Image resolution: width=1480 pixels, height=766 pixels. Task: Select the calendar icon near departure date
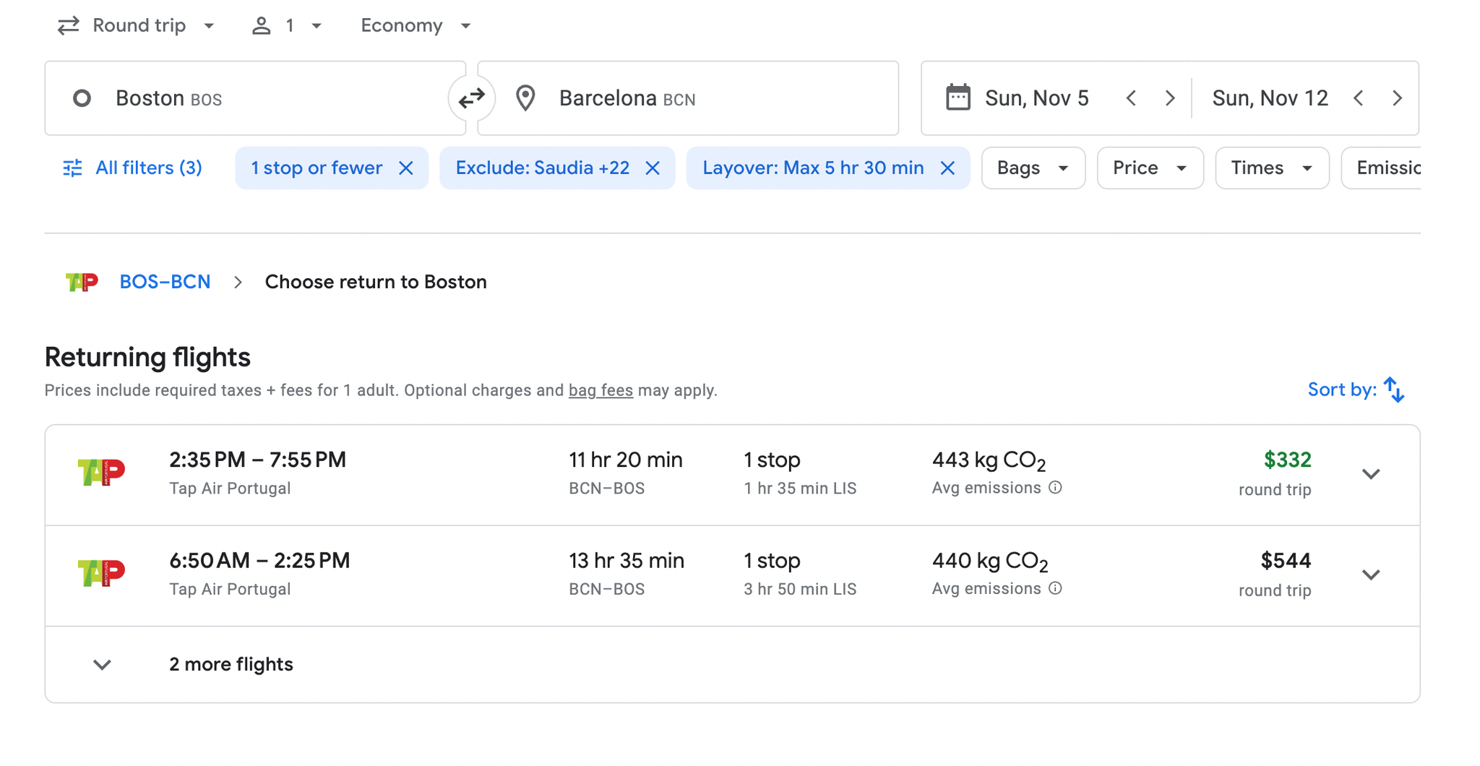tap(959, 98)
